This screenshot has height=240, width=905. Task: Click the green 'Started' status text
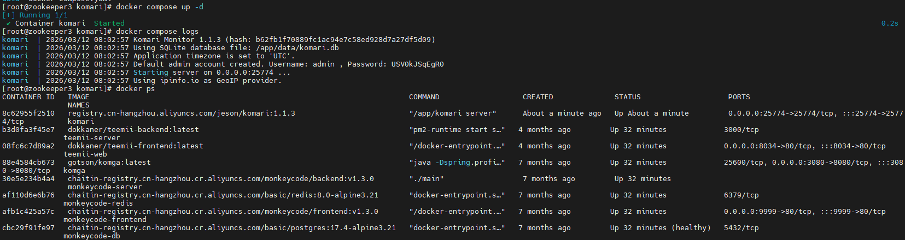click(x=109, y=23)
